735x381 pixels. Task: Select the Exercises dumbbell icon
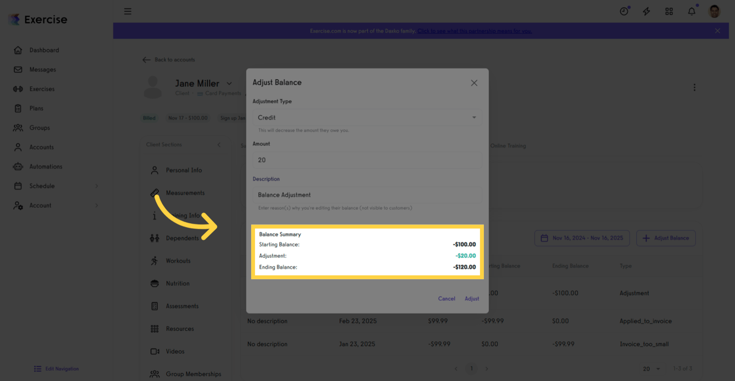(x=18, y=88)
